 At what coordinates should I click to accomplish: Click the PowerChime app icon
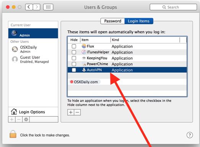[84, 64]
